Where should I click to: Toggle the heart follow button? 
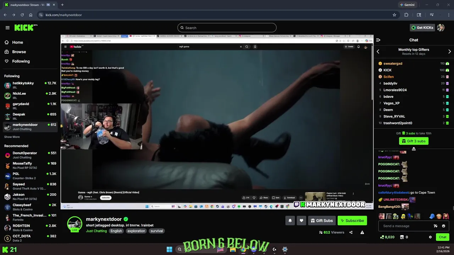click(301, 221)
